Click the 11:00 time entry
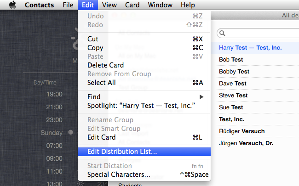 click(54, 171)
